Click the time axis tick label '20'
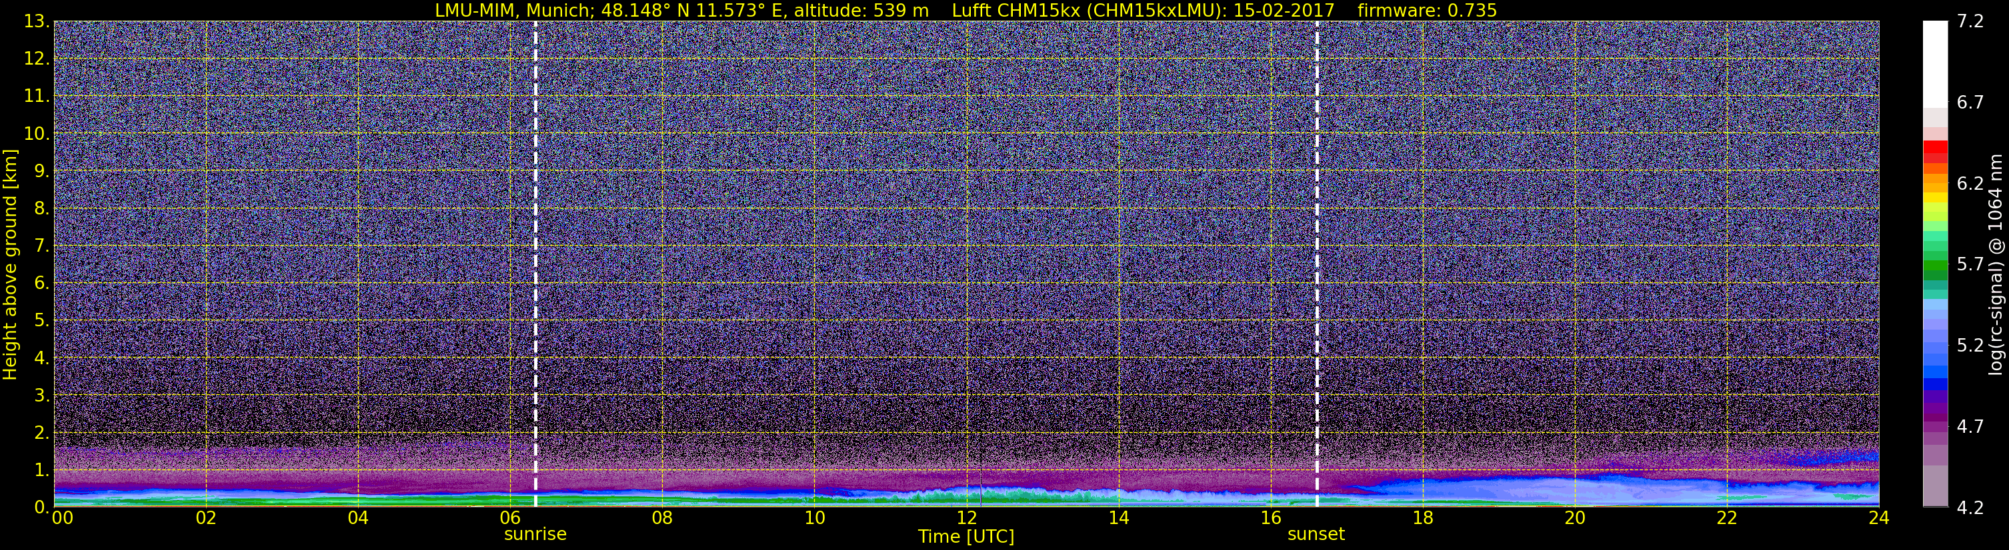The width and height of the screenshot is (2009, 550). (1575, 518)
